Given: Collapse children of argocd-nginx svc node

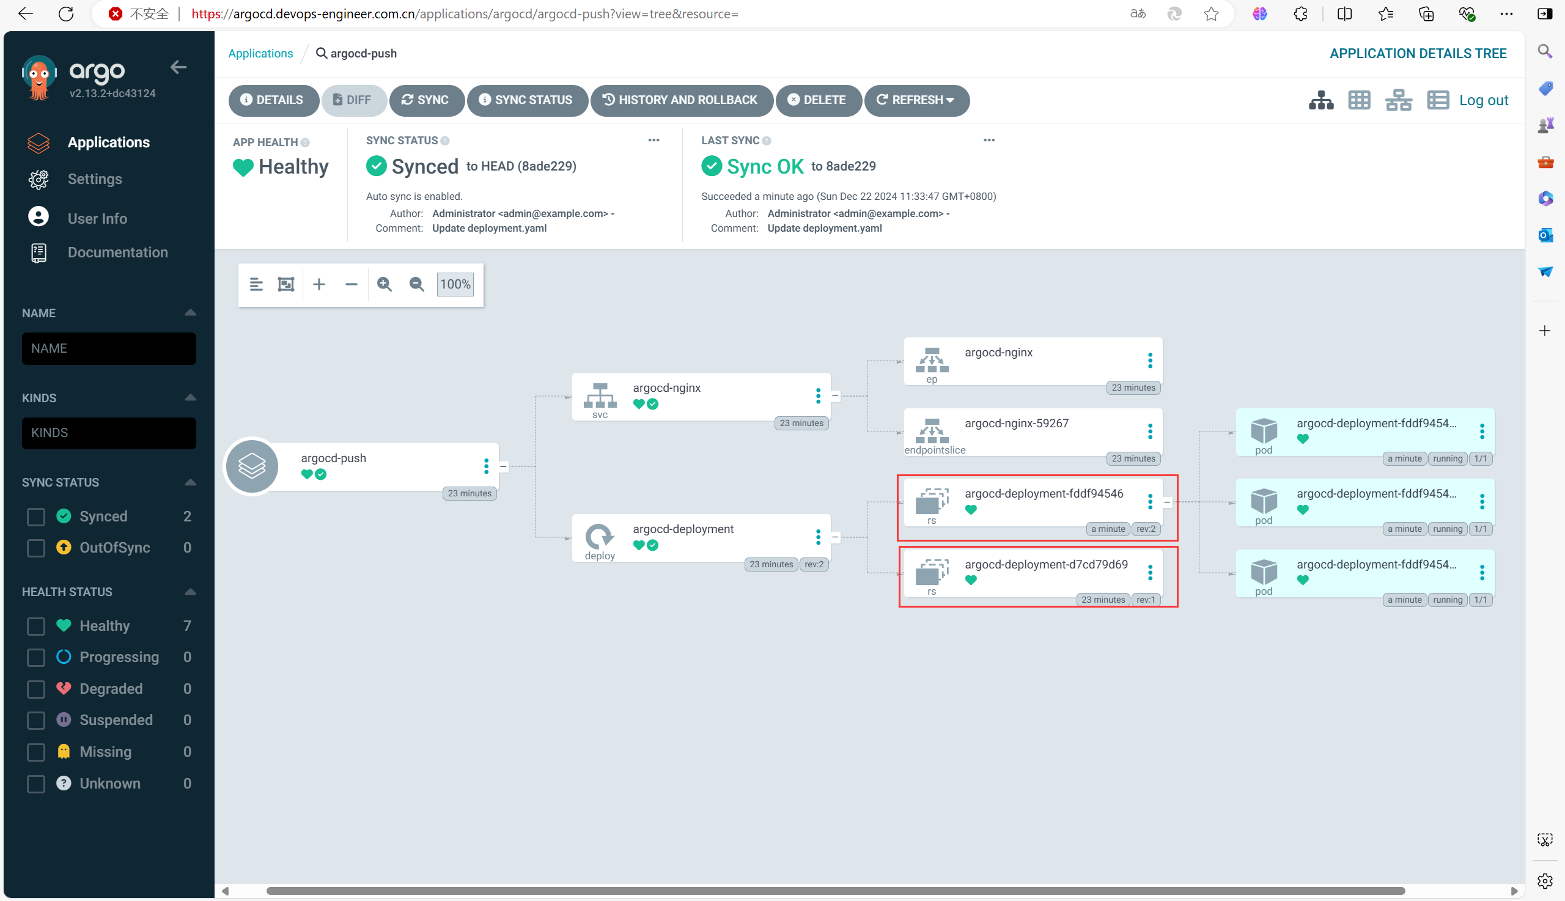Looking at the screenshot, I should 835,396.
